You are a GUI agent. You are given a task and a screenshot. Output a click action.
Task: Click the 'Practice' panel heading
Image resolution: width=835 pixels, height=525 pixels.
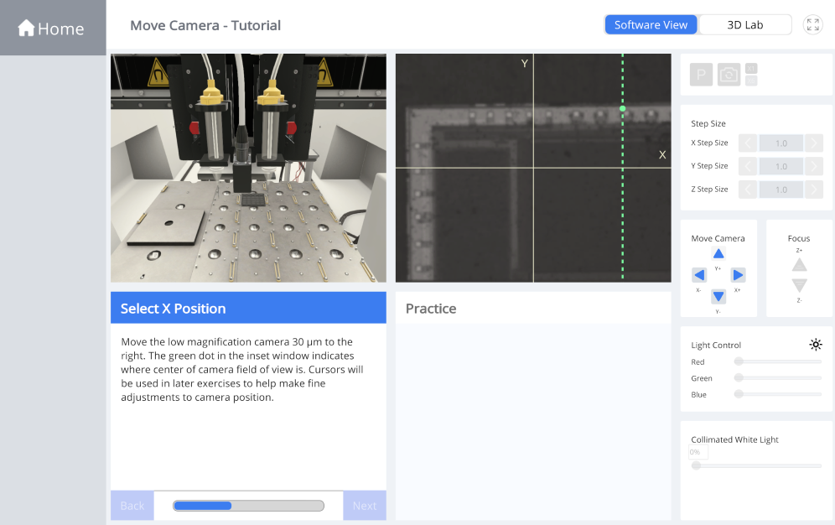click(431, 309)
